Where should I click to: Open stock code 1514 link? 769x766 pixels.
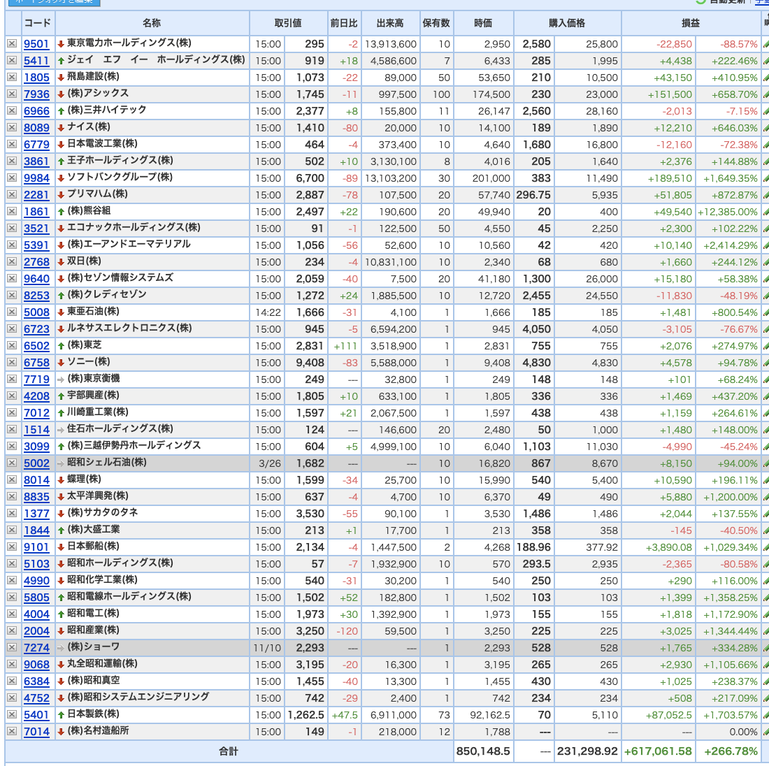(x=37, y=430)
